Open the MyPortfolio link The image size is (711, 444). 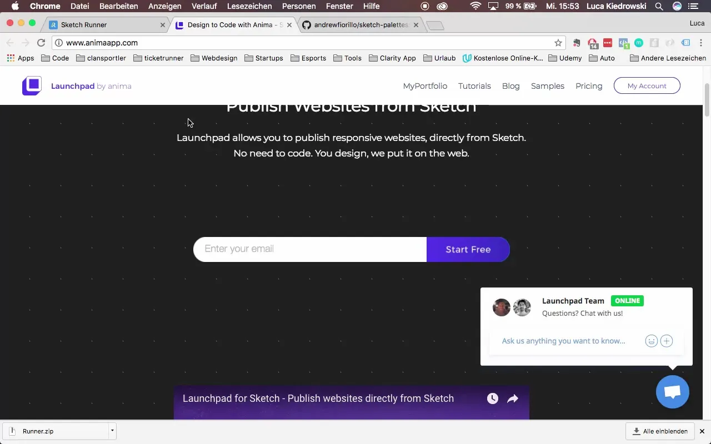(425, 86)
